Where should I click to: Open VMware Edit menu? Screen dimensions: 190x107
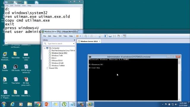pos(49,36)
